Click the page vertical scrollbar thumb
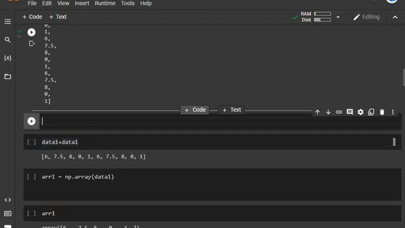 [x=404, y=77]
